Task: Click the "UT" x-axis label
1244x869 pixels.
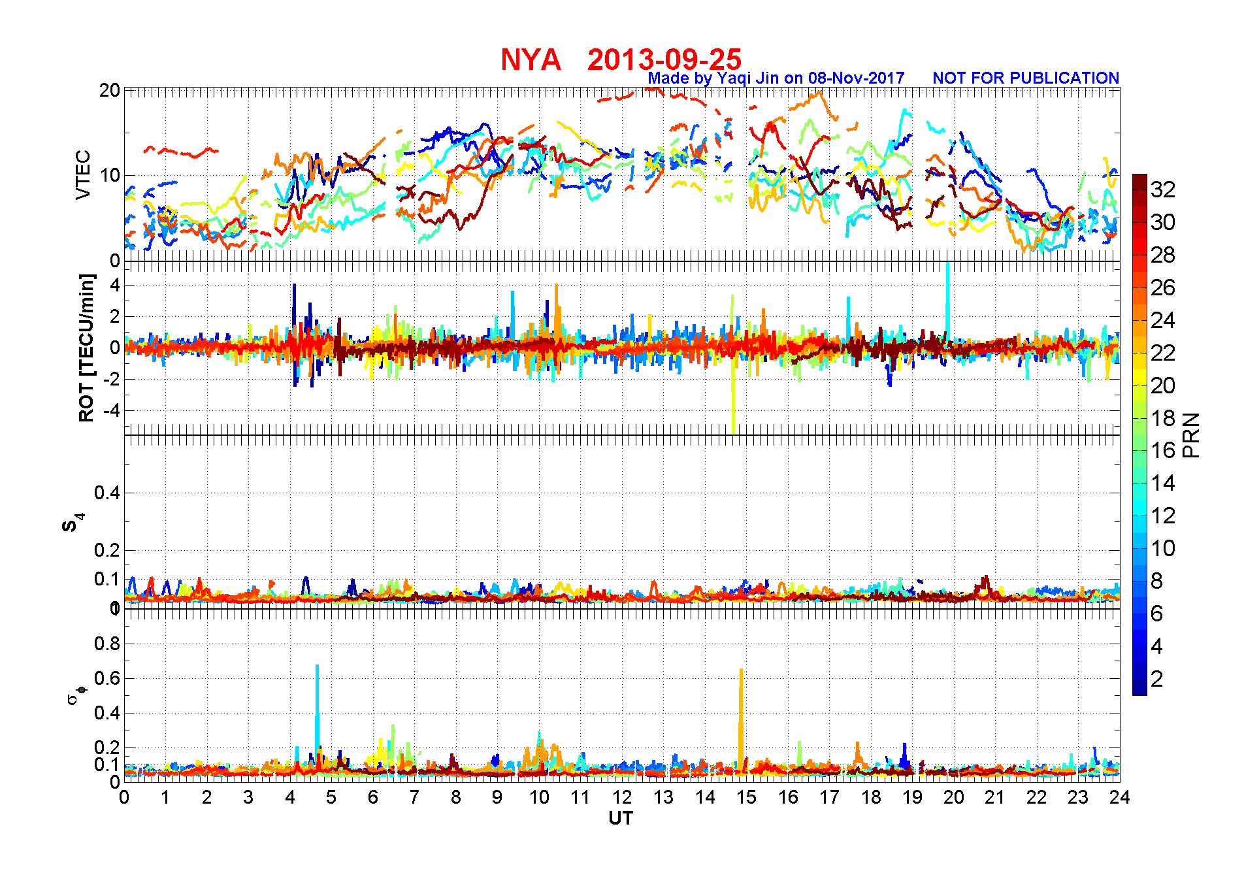Action: (x=621, y=819)
